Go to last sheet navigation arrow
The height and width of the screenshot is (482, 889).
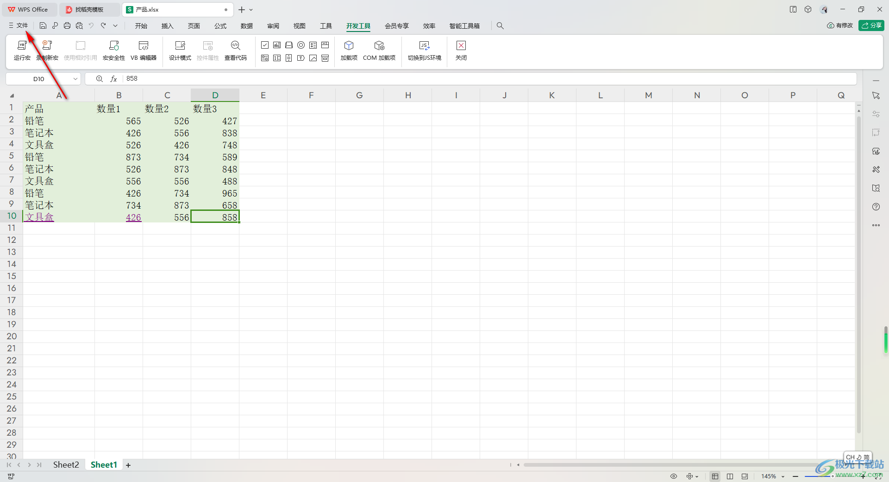[x=39, y=465]
